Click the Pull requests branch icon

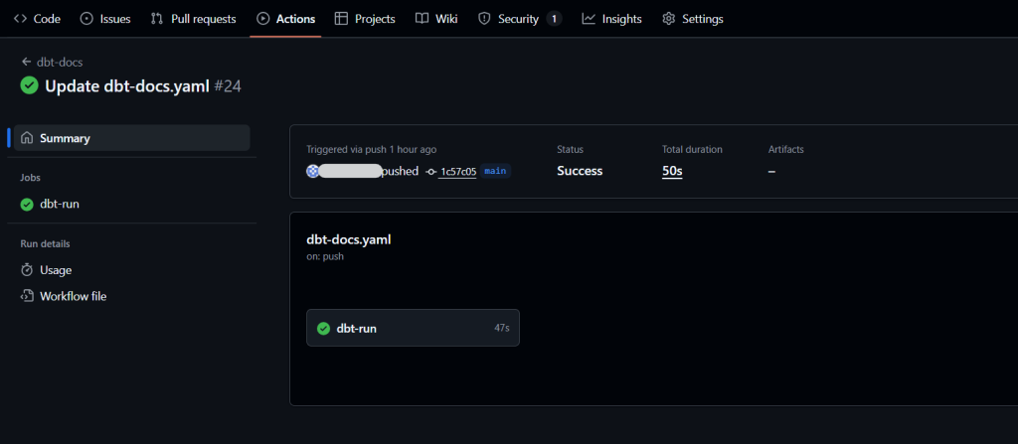(156, 19)
